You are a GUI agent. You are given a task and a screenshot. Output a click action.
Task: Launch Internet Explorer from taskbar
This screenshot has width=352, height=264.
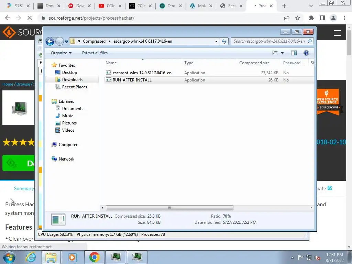pyautogui.click(x=30, y=257)
